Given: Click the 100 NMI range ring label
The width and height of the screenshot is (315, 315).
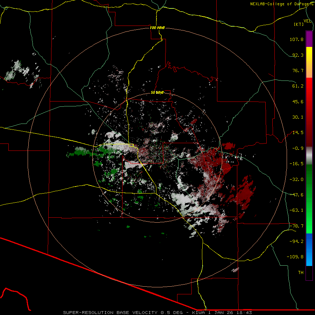Looking at the screenshot, I should (157, 28).
